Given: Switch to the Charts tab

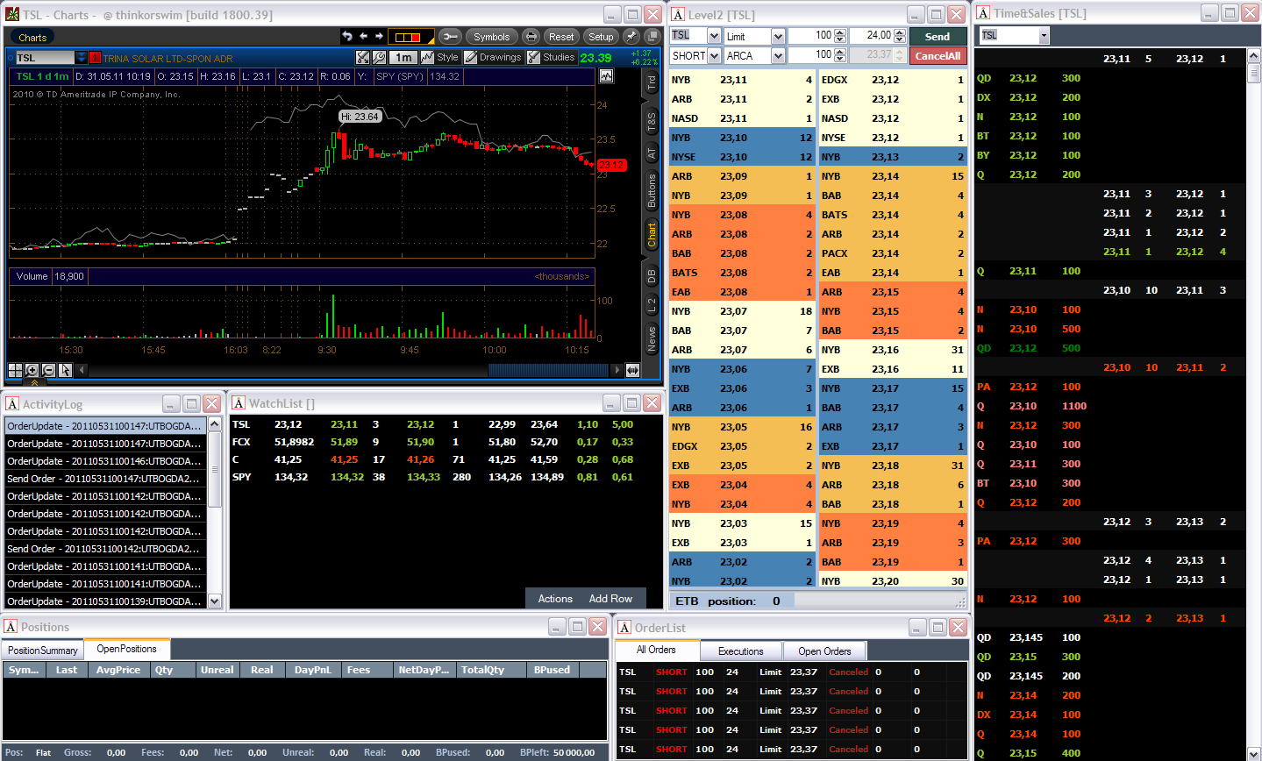Looking at the screenshot, I should click(x=32, y=38).
